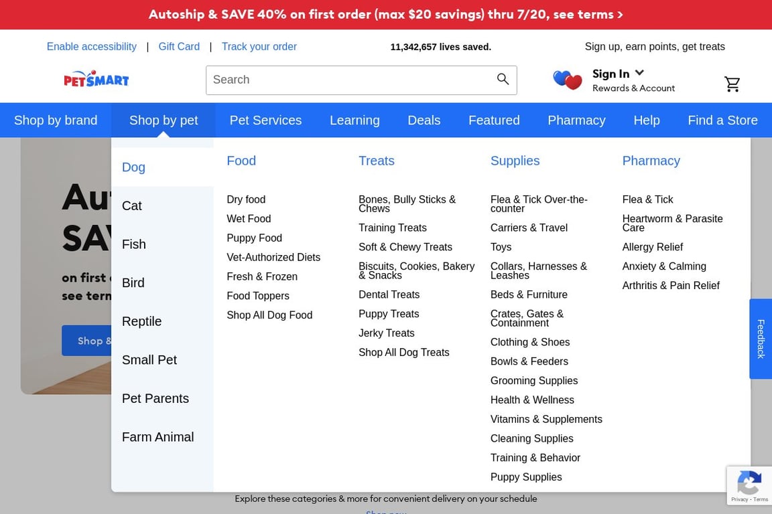
Task: Select Dog in pet list
Action: 162,167
